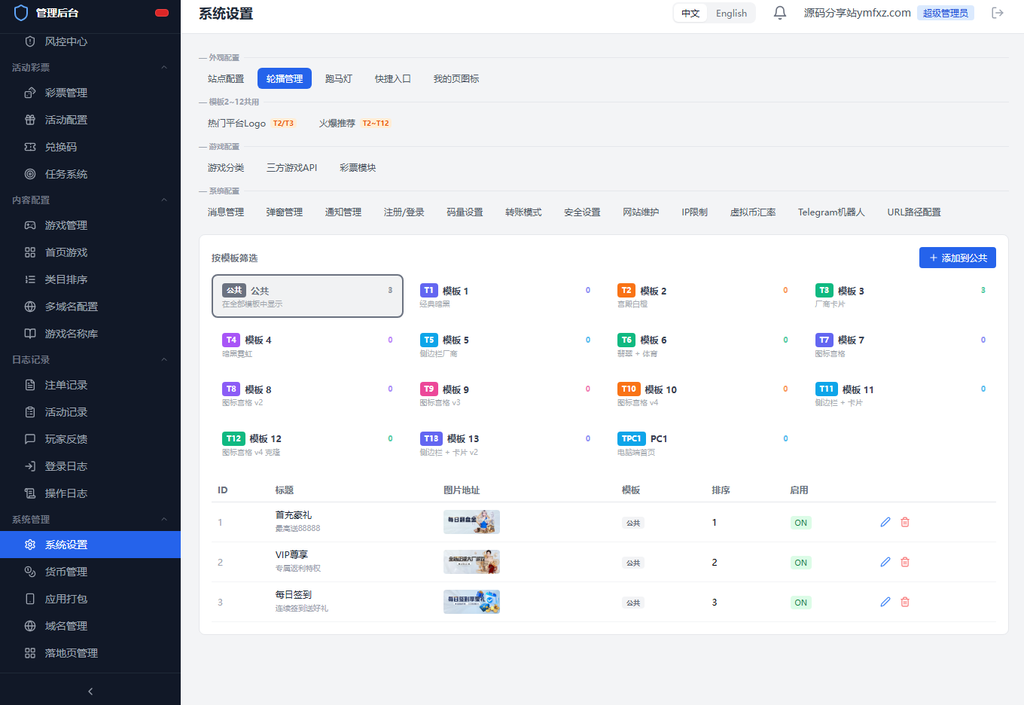This screenshot has width=1024, height=705.
Task: Open the 跑马灯 tab
Action: coord(339,78)
